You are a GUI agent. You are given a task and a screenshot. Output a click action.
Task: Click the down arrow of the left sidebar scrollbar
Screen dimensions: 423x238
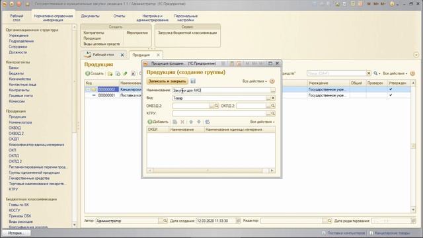tap(75, 225)
